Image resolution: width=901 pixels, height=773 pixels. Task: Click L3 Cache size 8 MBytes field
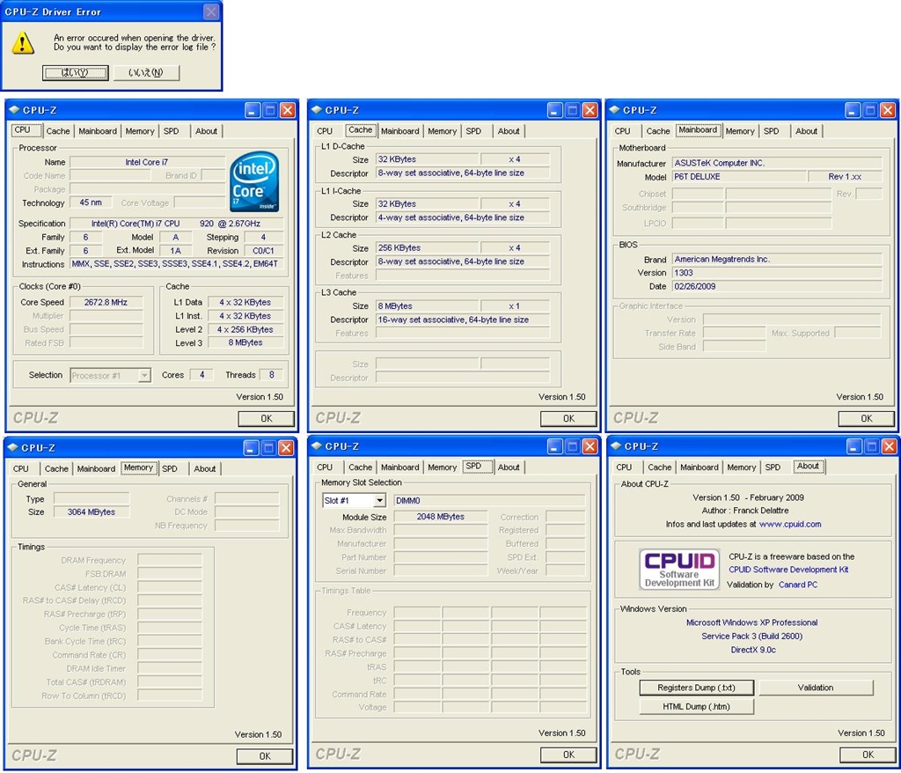[427, 306]
